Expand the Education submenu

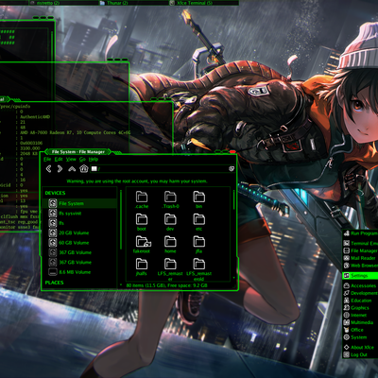360,301
